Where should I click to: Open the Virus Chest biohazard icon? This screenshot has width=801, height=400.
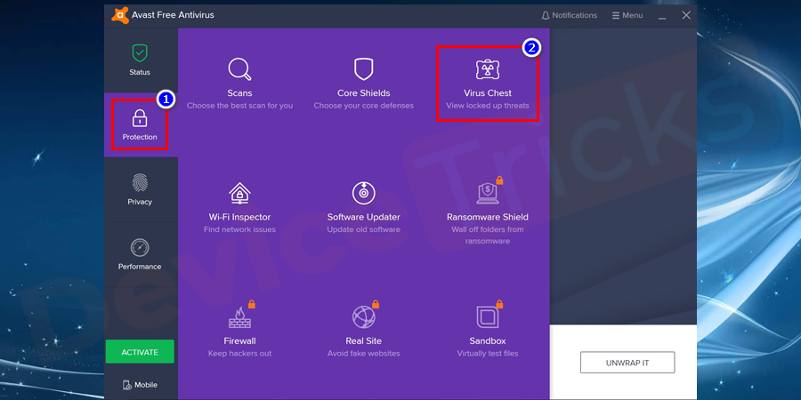(x=488, y=69)
